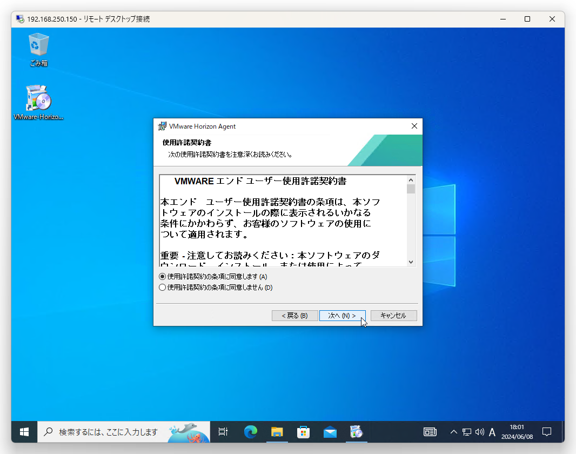Screen dimensions: 576x454
Task: Minimize the Remote Desktop connection window
Action: coord(503,19)
